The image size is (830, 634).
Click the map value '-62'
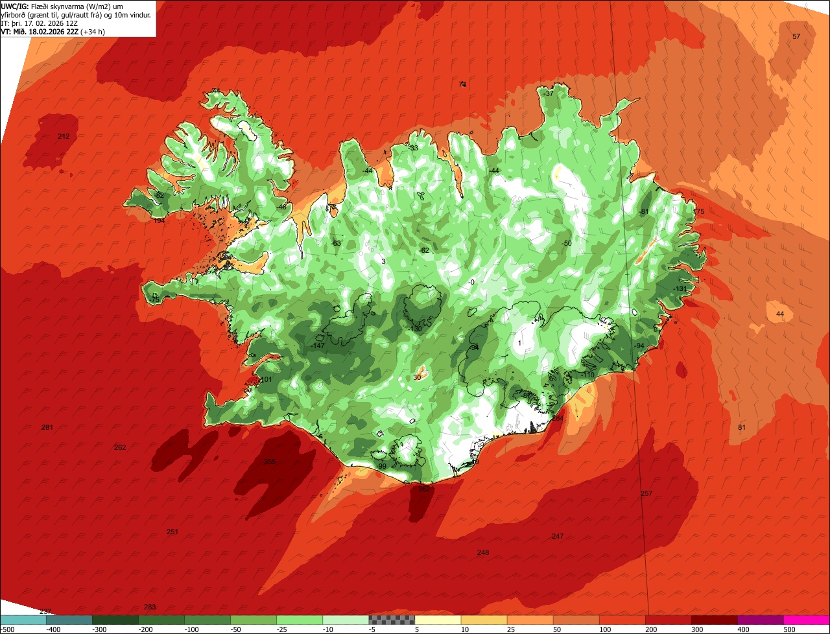coord(424,251)
